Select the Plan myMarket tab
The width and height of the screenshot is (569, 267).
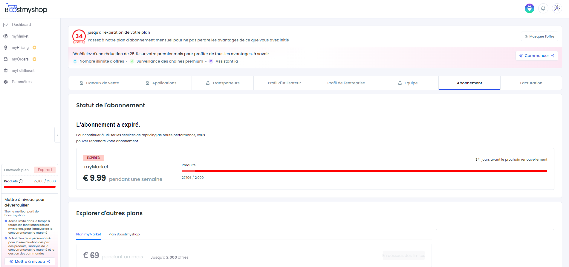(88, 235)
